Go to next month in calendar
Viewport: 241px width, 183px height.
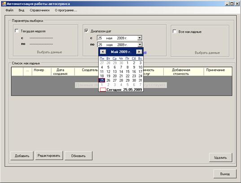tap(139, 52)
